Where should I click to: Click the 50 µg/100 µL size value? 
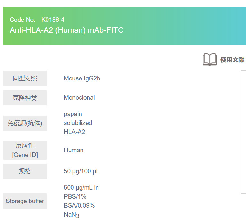pyautogui.click(x=81, y=171)
